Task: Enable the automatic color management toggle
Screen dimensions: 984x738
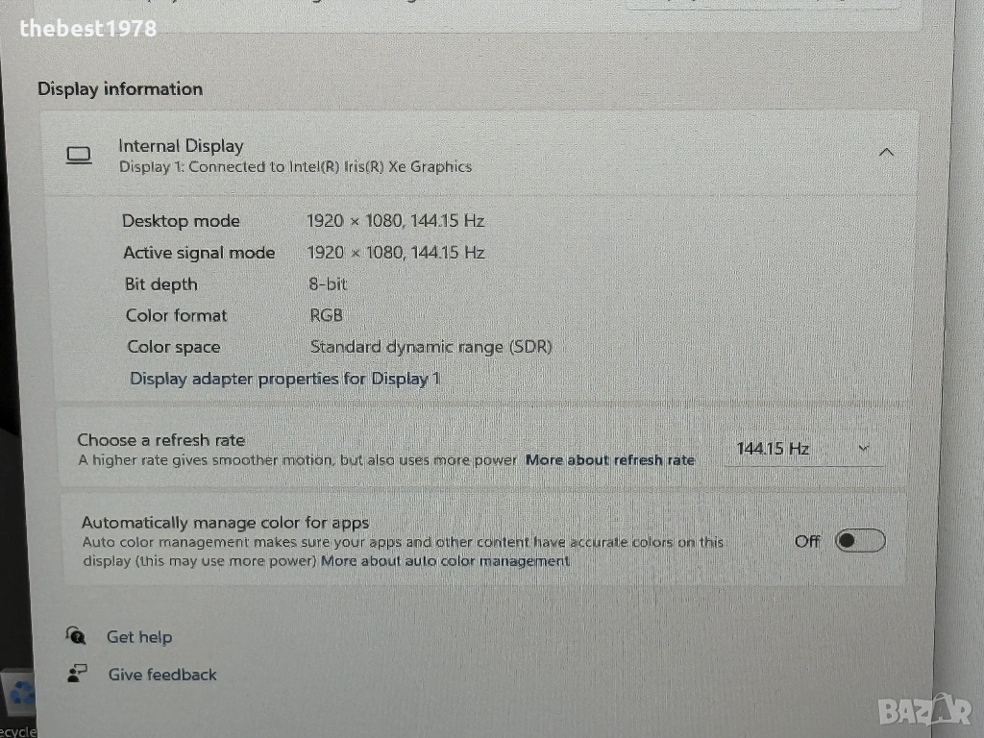Action: click(x=859, y=541)
